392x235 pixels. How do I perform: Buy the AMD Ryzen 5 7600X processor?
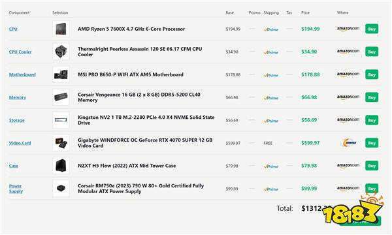(x=372, y=29)
